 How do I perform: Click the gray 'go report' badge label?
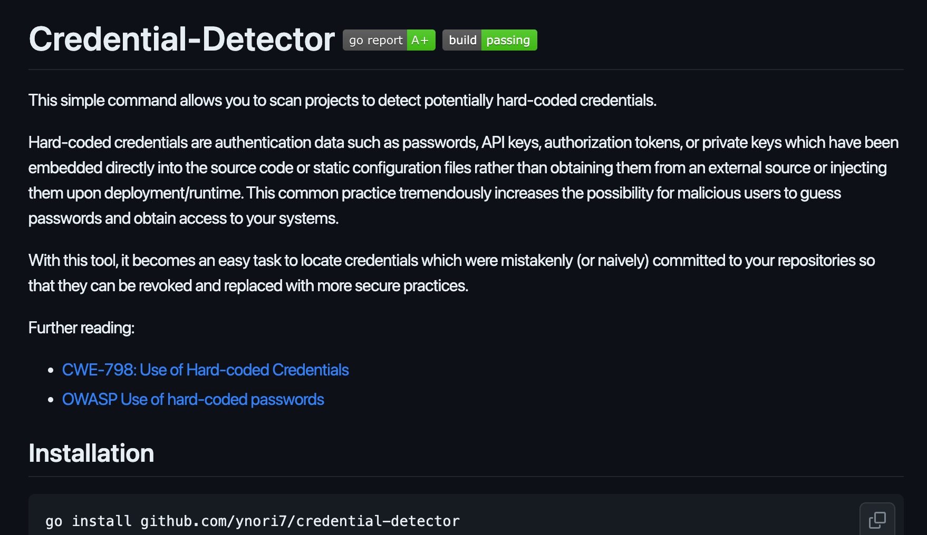(375, 40)
